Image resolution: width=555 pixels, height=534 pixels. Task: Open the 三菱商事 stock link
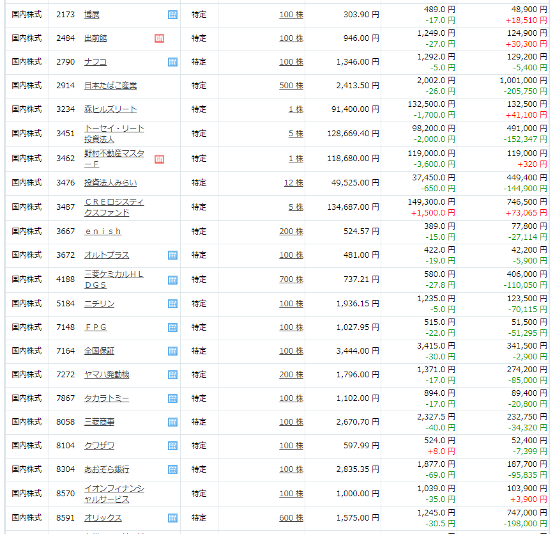(x=99, y=422)
